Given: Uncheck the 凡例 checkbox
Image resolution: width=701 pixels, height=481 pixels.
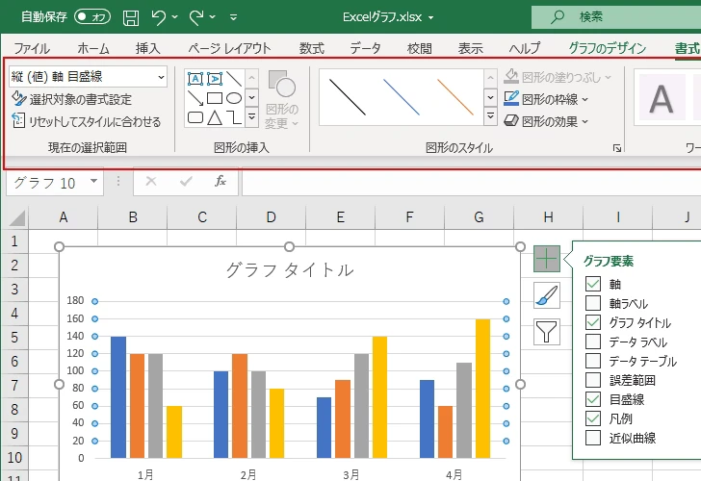Looking at the screenshot, I should click(x=593, y=418).
